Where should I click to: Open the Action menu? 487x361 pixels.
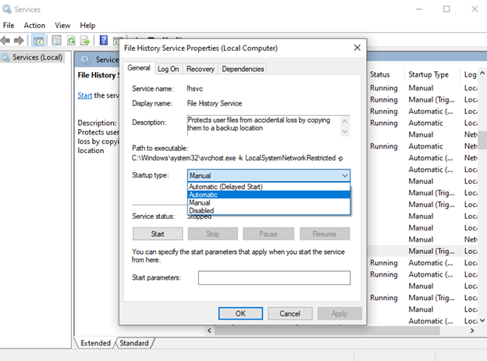pyautogui.click(x=34, y=26)
